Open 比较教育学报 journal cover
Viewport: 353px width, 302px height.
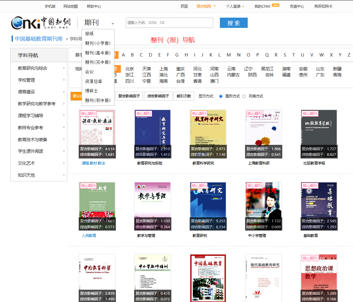point(319,134)
